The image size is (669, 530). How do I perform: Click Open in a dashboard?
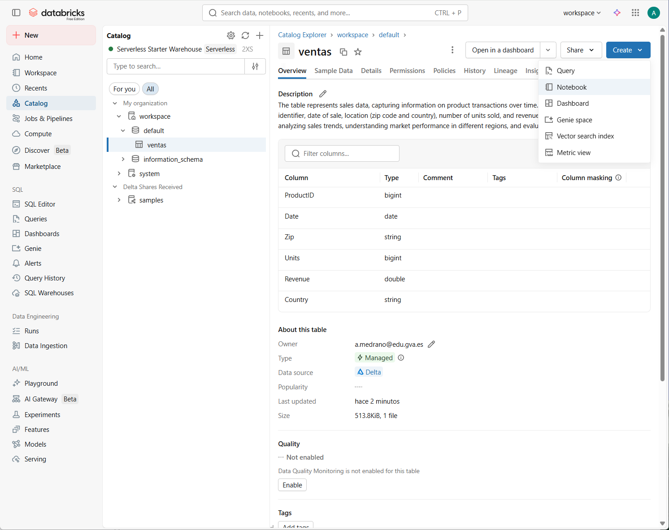[503, 50]
